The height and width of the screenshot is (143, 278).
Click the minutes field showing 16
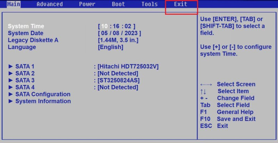116,26
